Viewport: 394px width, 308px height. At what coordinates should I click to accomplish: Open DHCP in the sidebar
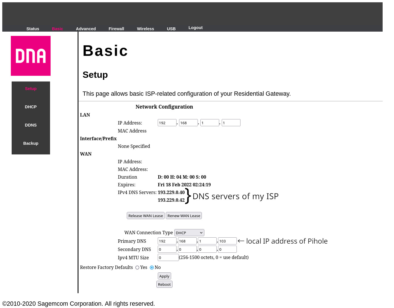(31, 107)
